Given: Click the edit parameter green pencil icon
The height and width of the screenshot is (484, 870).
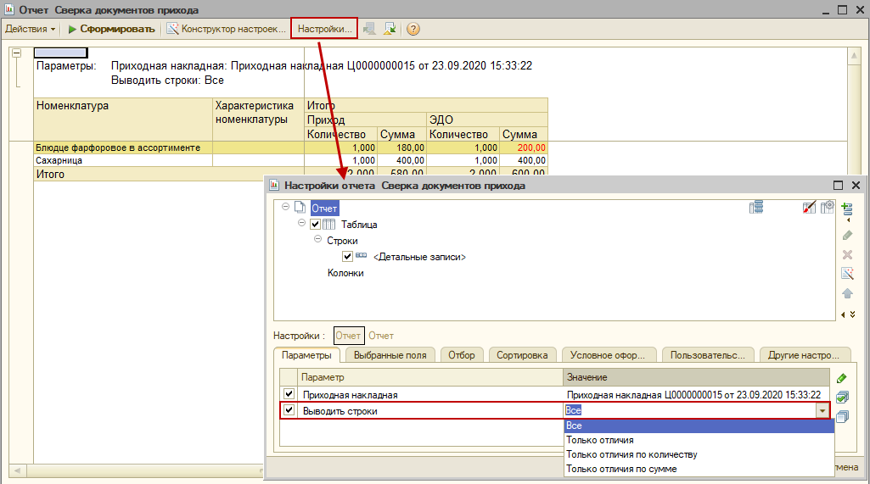Looking at the screenshot, I should [x=842, y=378].
